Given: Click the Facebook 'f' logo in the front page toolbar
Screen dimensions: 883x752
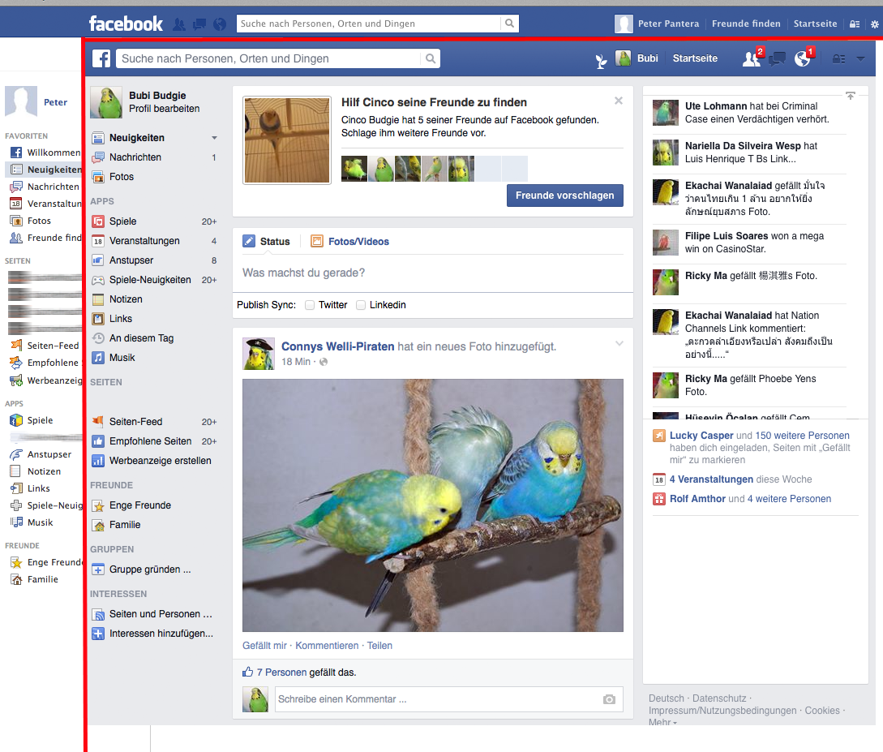Looking at the screenshot, I should click(101, 58).
